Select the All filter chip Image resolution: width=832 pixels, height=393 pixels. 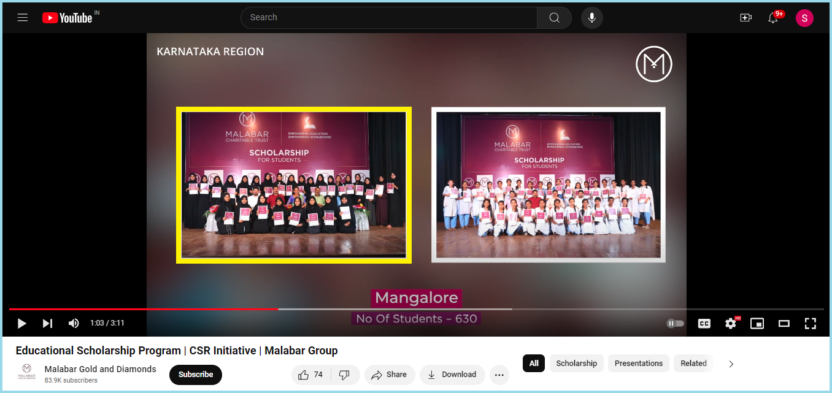(534, 363)
